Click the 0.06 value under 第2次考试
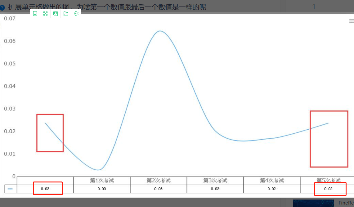This screenshot has height=207, width=354. pyautogui.click(x=159, y=189)
